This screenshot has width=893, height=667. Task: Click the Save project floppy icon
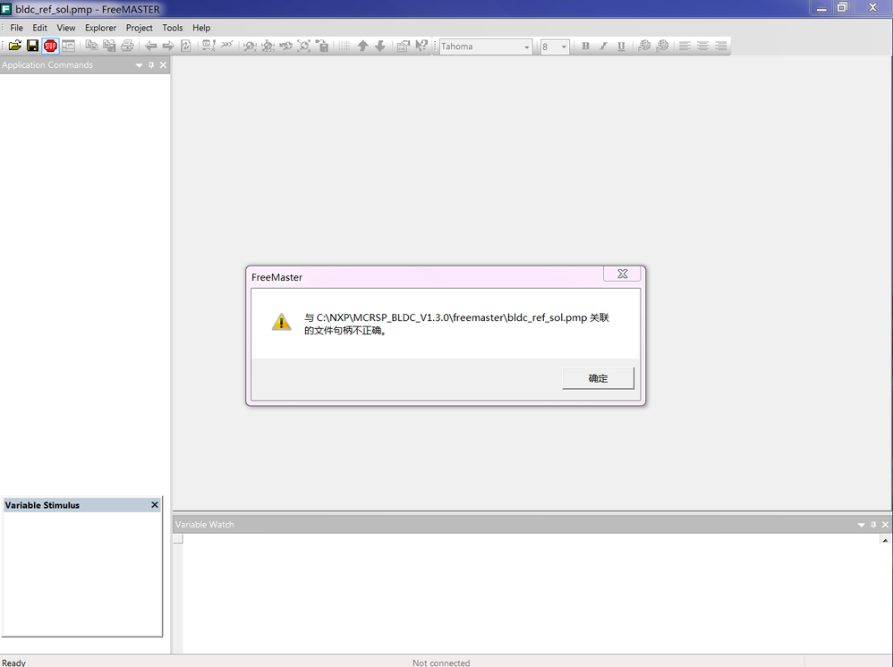32,46
